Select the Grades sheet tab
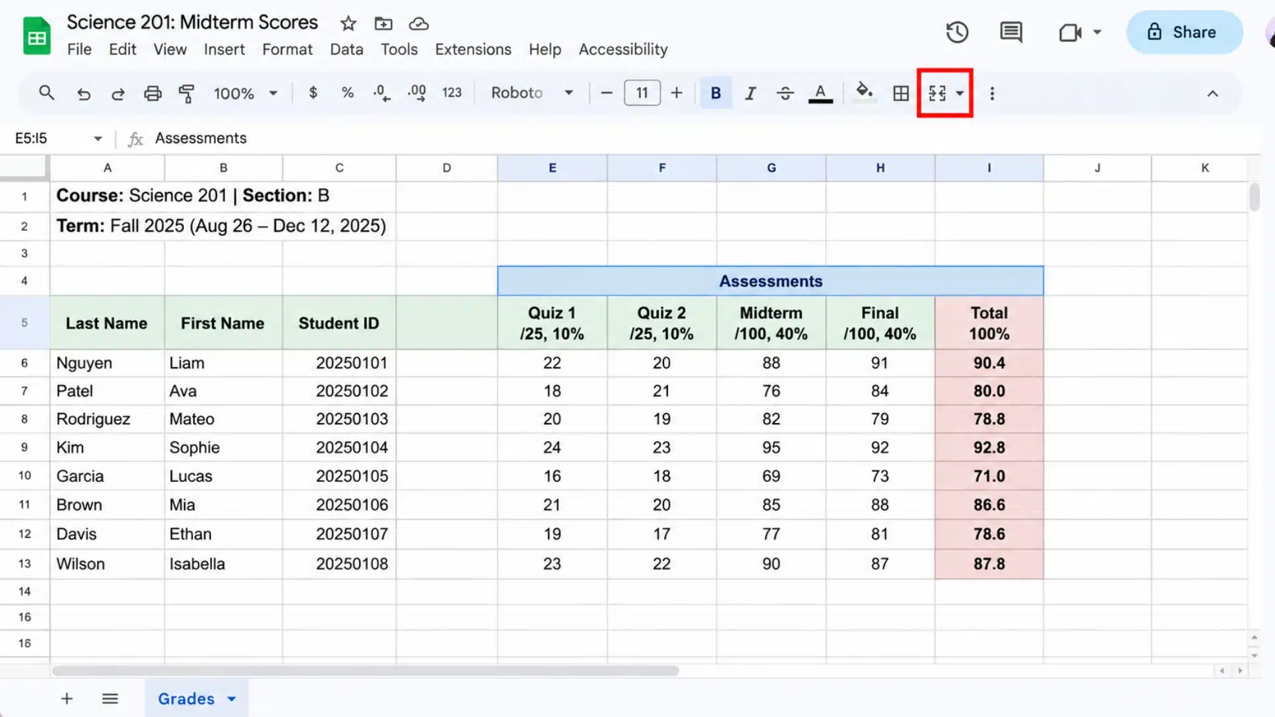 click(x=186, y=698)
